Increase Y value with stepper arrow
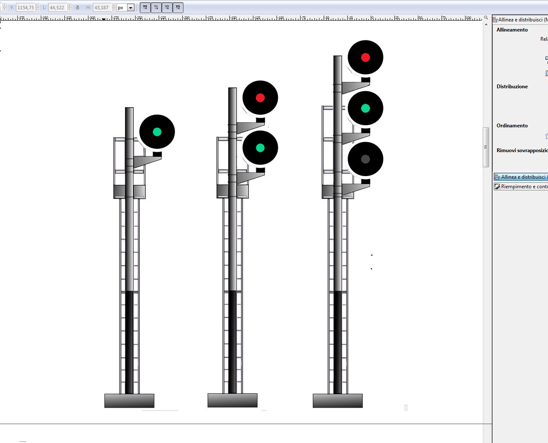Viewport: 548px width, 443px height. (x=37, y=5)
